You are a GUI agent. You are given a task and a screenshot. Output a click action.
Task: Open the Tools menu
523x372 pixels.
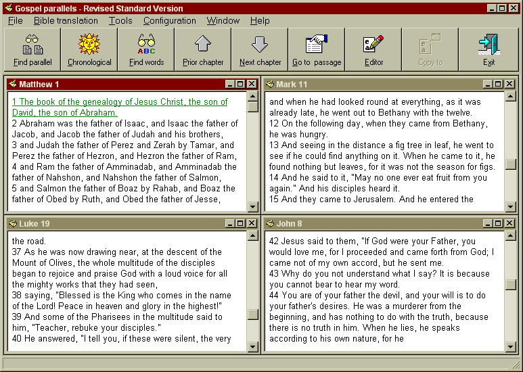point(120,21)
